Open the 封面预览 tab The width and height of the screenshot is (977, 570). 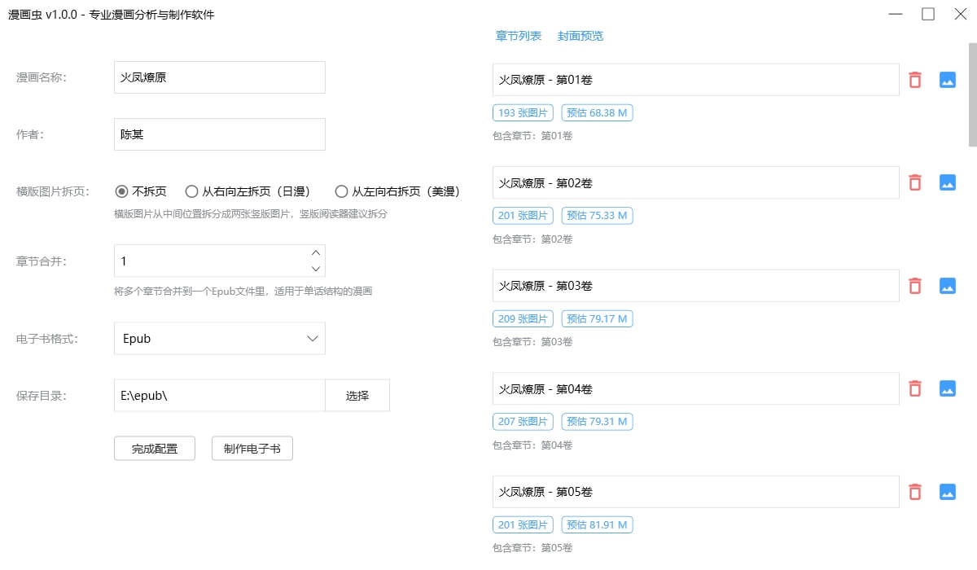pos(581,36)
